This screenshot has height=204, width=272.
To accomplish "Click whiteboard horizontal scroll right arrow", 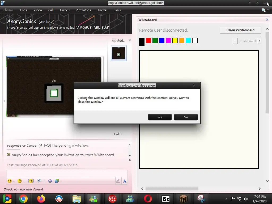I will pos(260,189).
